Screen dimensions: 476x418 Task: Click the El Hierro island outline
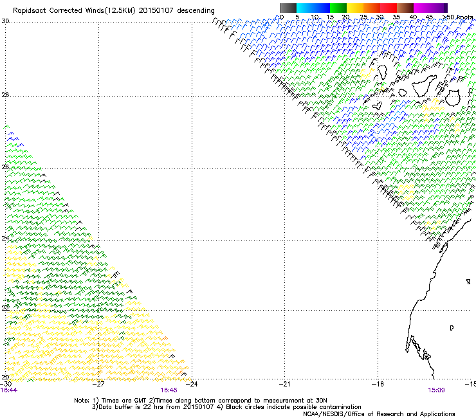(x=377, y=105)
